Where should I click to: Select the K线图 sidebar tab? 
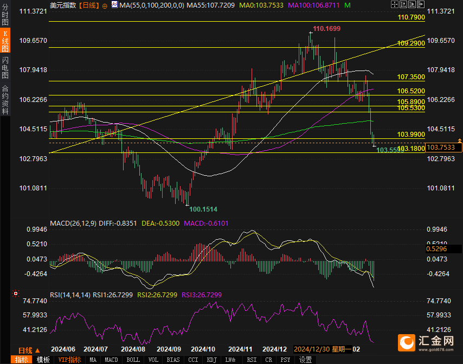point(5,41)
